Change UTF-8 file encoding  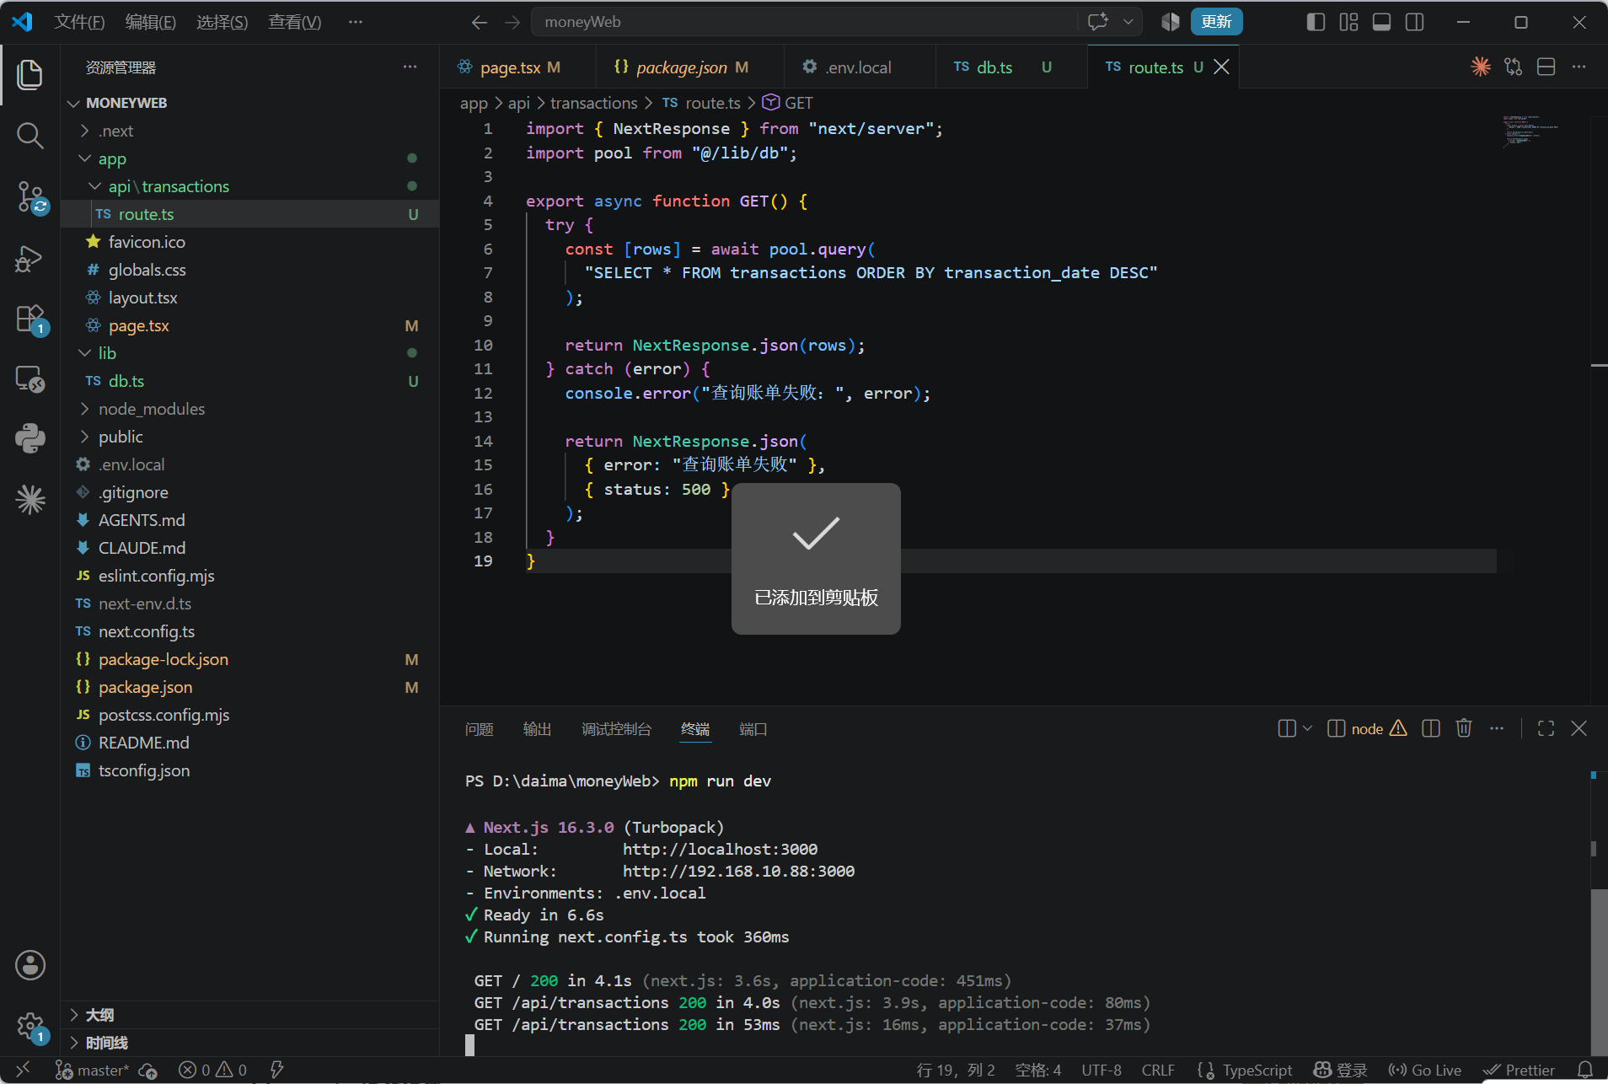point(1101,1070)
